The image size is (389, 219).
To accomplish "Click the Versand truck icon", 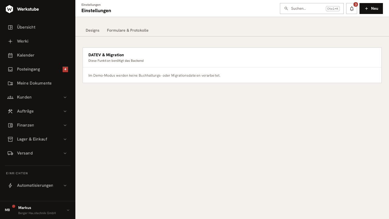I will [x=10, y=153].
